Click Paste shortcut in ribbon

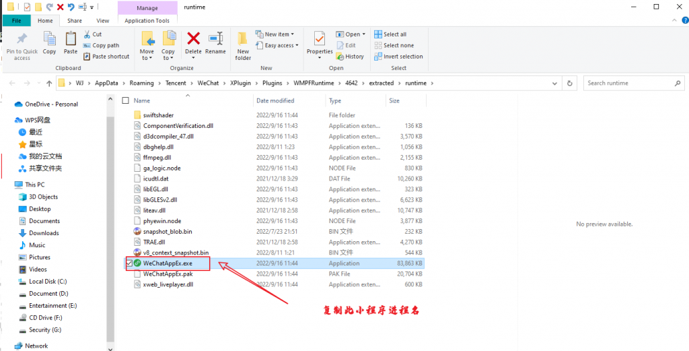click(106, 57)
